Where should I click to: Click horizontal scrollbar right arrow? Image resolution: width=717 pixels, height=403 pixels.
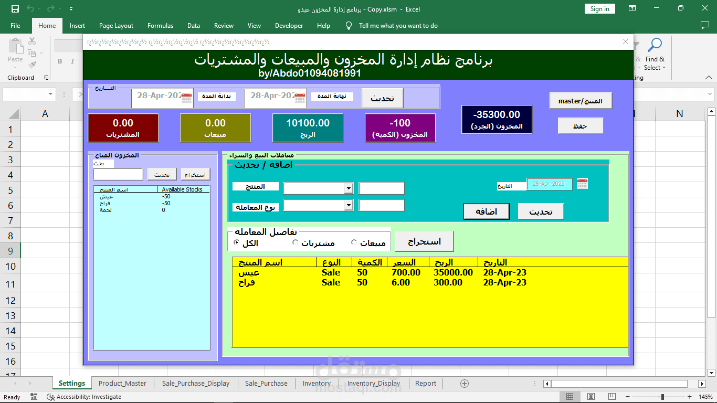tap(701, 384)
